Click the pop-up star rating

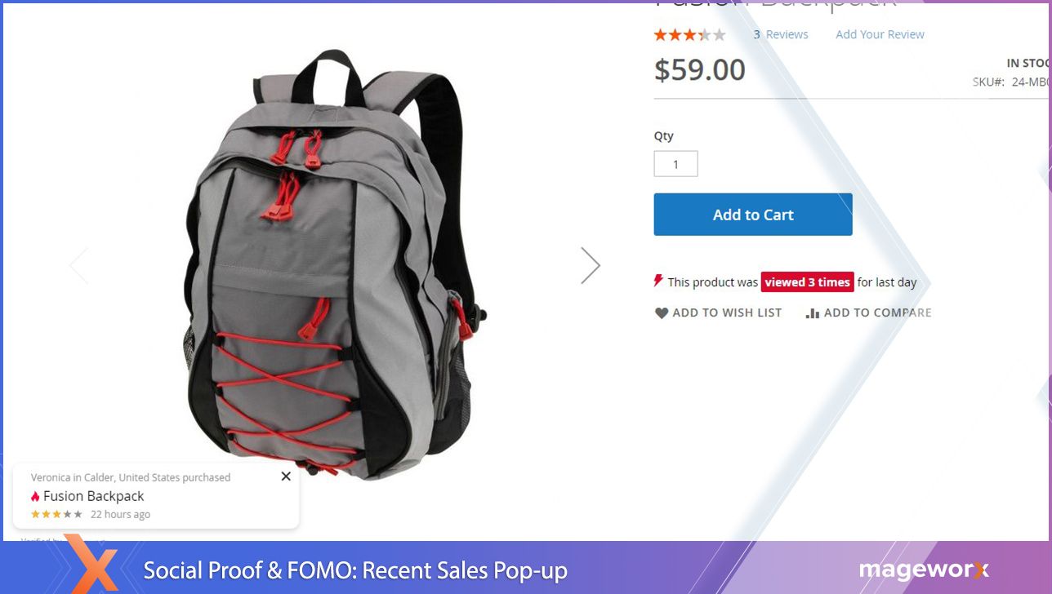click(x=56, y=514)
